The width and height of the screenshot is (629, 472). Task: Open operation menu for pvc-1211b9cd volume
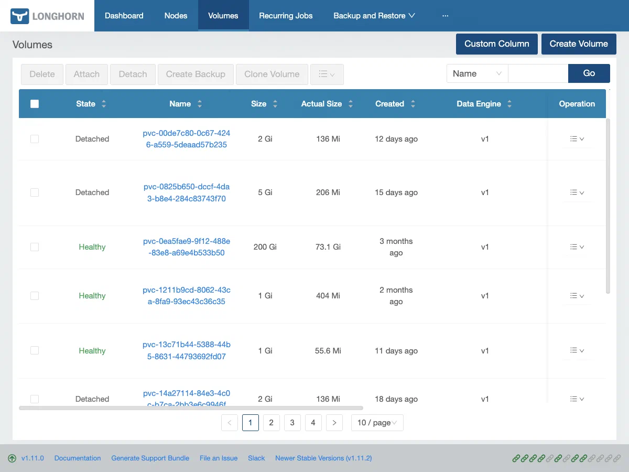[x=577, y=296]
